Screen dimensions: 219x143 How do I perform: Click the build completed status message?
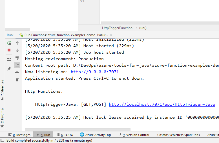[49, 140]
